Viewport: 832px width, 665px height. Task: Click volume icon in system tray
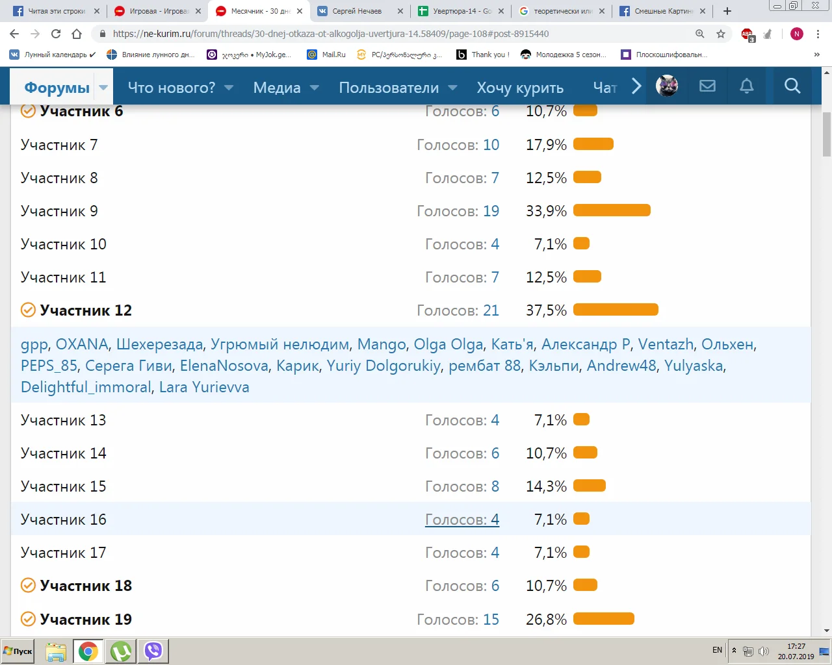tap(763, 651)
